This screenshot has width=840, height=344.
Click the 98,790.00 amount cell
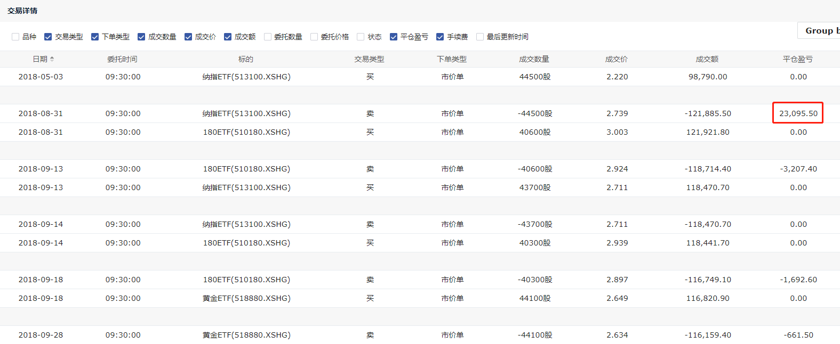click(708, 77)
